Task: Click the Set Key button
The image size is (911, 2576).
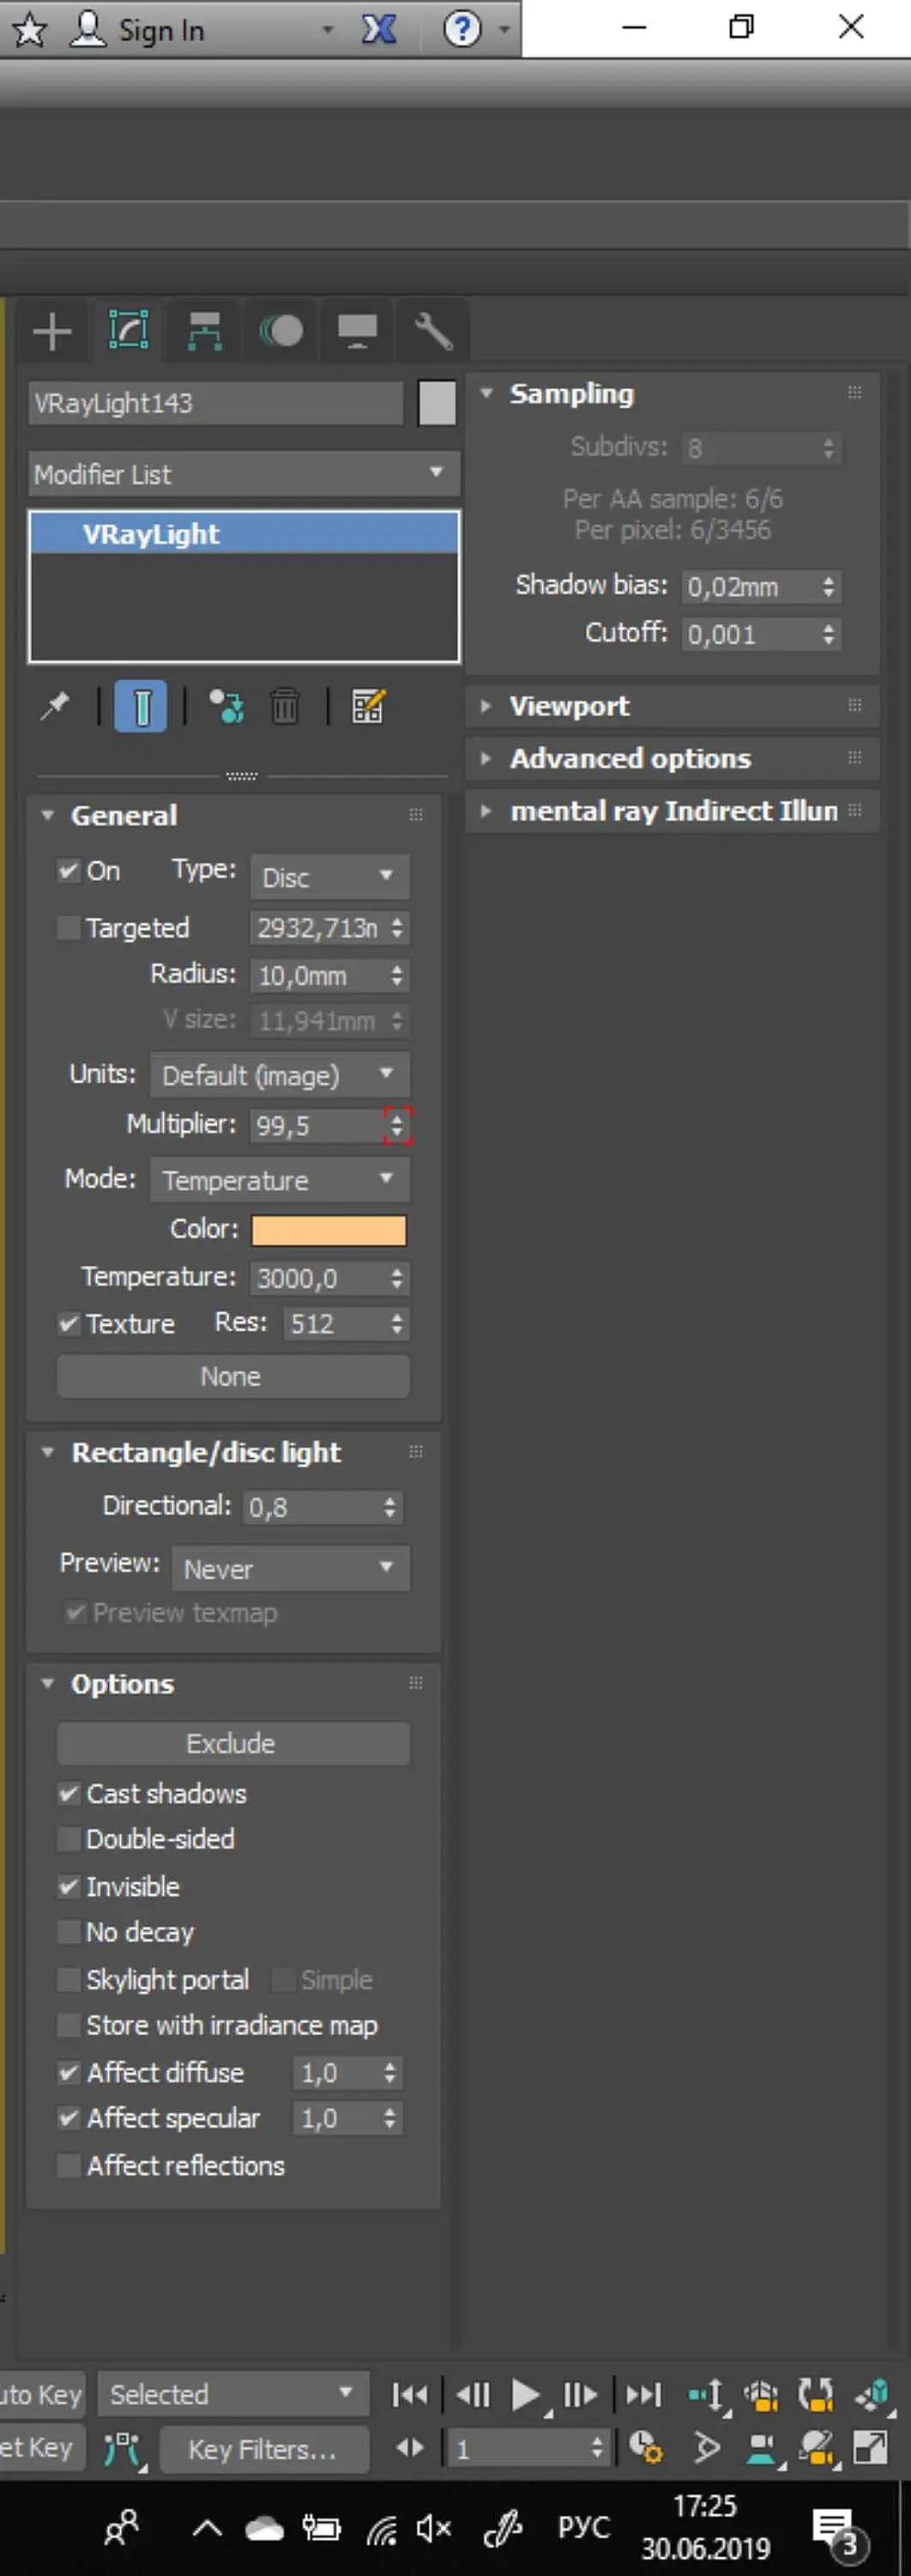Action: [x=42, y=2448]
